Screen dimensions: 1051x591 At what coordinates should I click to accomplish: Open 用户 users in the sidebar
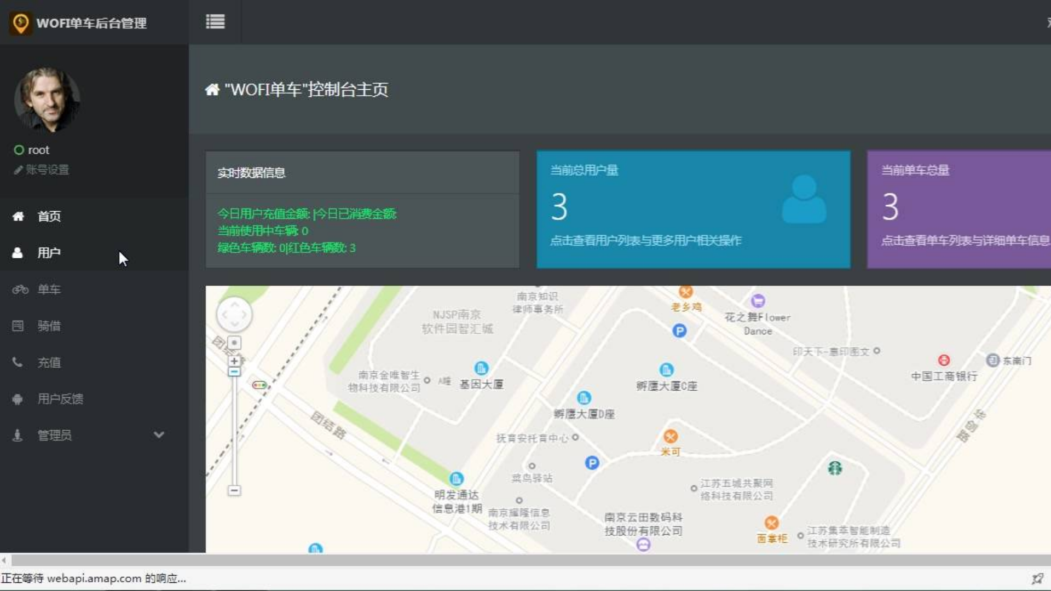coord(48,253)
